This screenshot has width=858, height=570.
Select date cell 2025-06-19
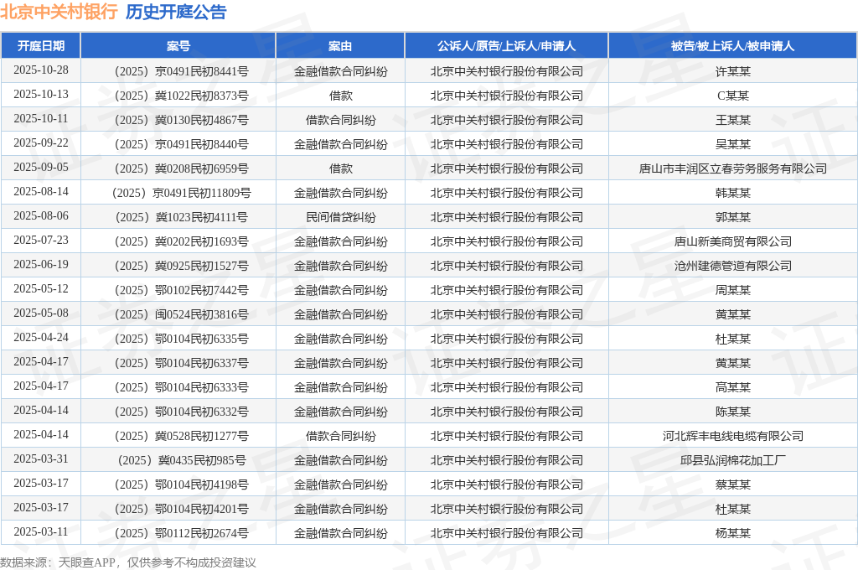pos(41,264)
